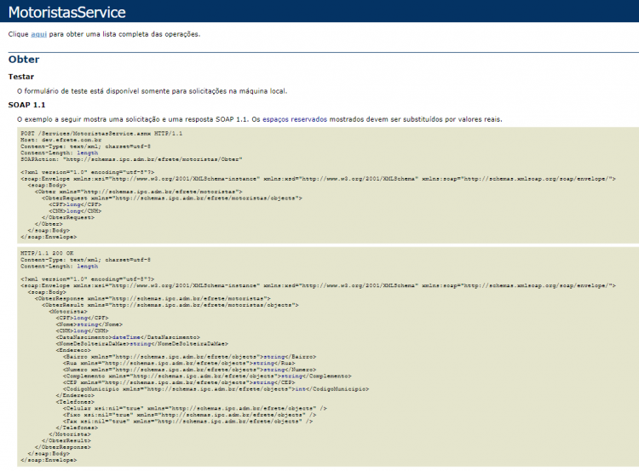Click the 'espaços reservados' colored text
The height and width of the screenshot is (471, 639).
(295, 119)
